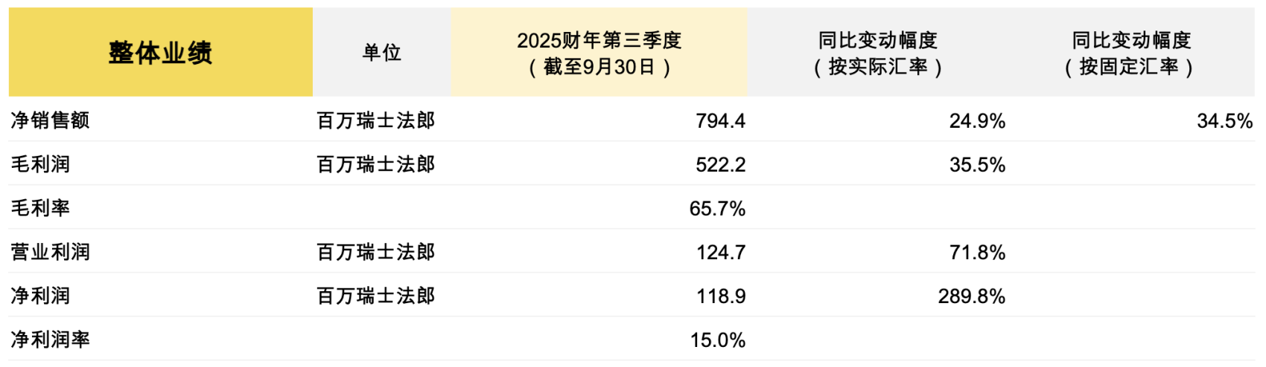Image resolution: width=1266 pixels, height=367 pixels.
Task: Click the 毛利率 row label
Action: (x=40, y=208)
